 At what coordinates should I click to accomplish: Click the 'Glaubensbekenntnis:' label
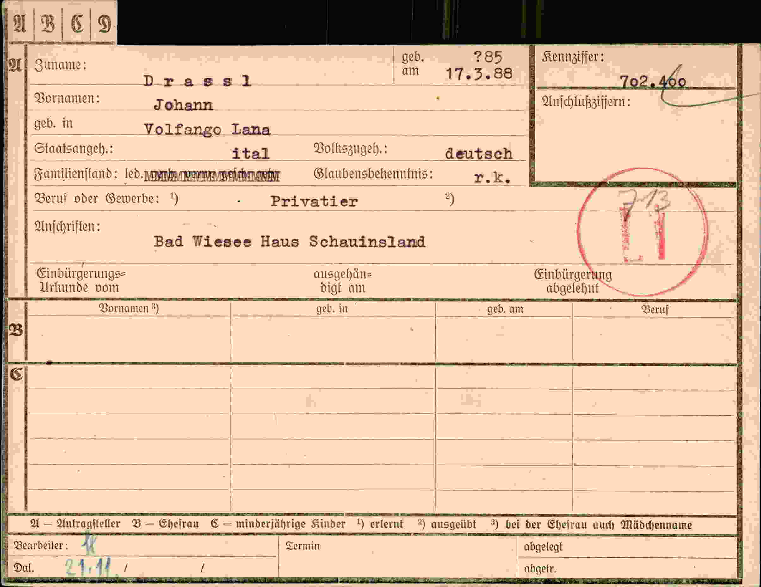373,174
